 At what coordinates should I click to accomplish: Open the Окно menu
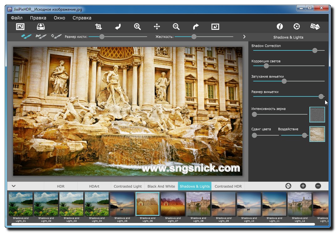59,18
